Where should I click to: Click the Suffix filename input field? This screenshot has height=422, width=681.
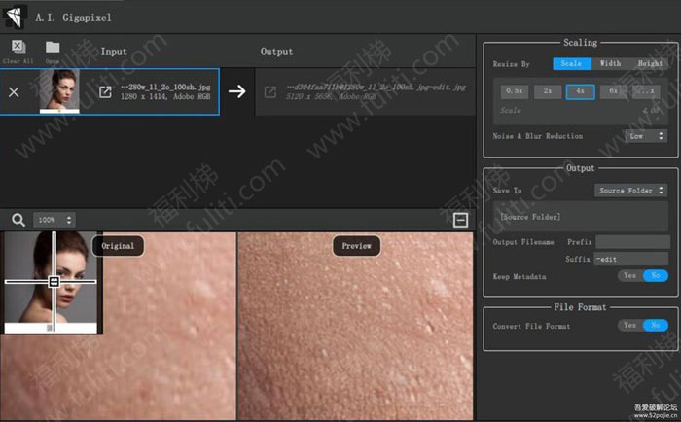[x=630, y=259]
